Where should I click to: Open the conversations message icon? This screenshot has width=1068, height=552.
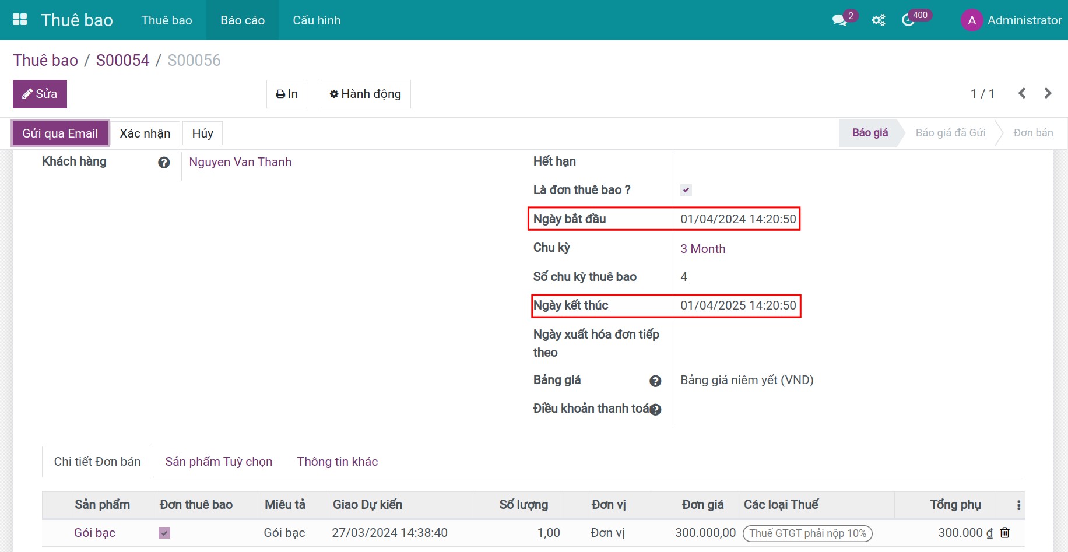tap(839, 20)
